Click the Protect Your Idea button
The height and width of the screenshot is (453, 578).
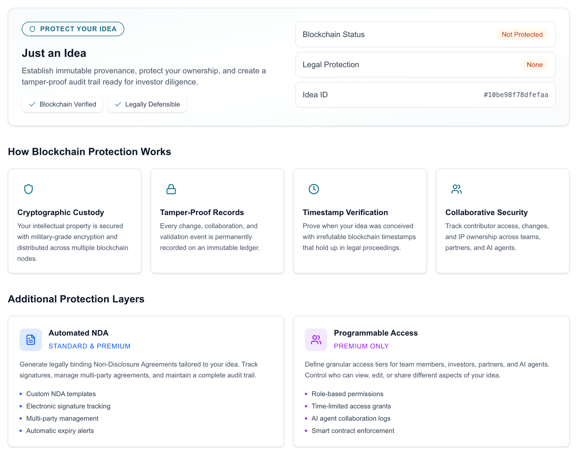pyautogui.click(x=73, y=29)
